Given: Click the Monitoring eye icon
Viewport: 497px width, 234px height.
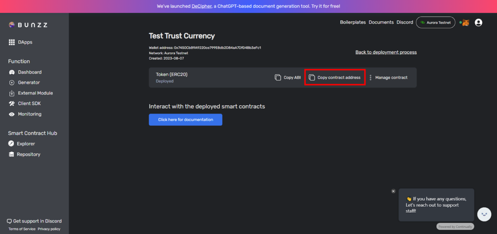Looking at the screenshot, I should coord(12,114).
